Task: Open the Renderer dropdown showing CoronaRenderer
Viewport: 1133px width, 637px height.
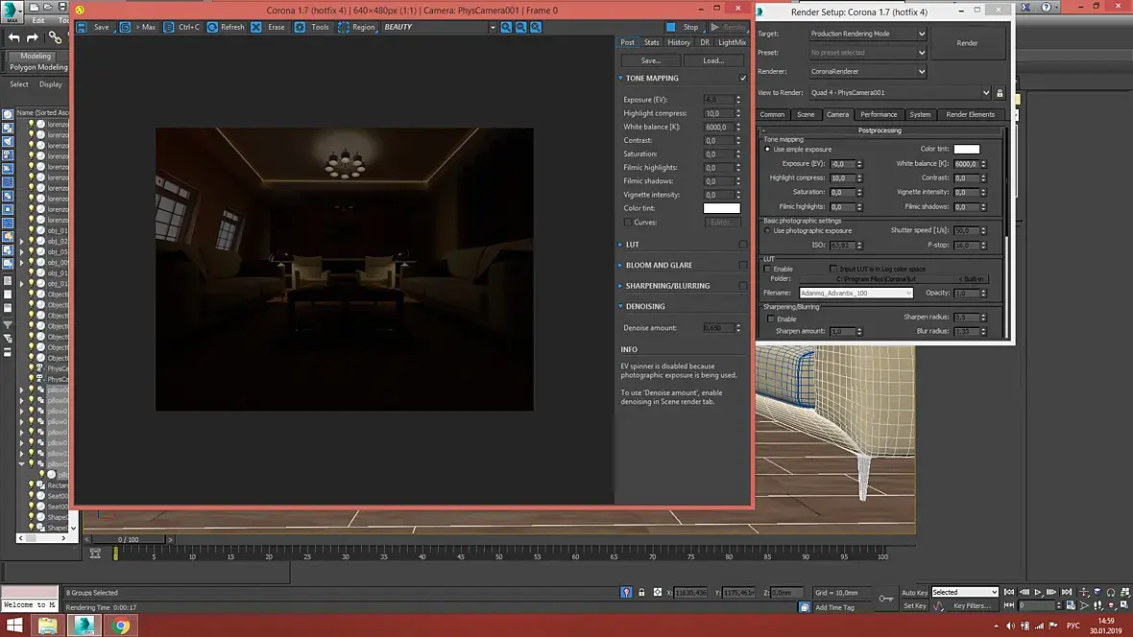Action: click(868, 71)
